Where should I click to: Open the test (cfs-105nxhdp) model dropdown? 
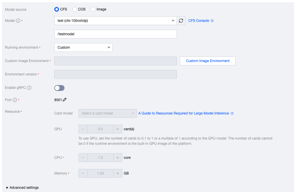(115, 21)
